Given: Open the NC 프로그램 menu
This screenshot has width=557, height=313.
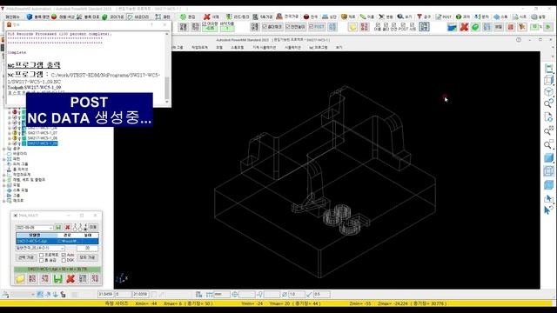Looking at the screenshot, I should 318,47.
